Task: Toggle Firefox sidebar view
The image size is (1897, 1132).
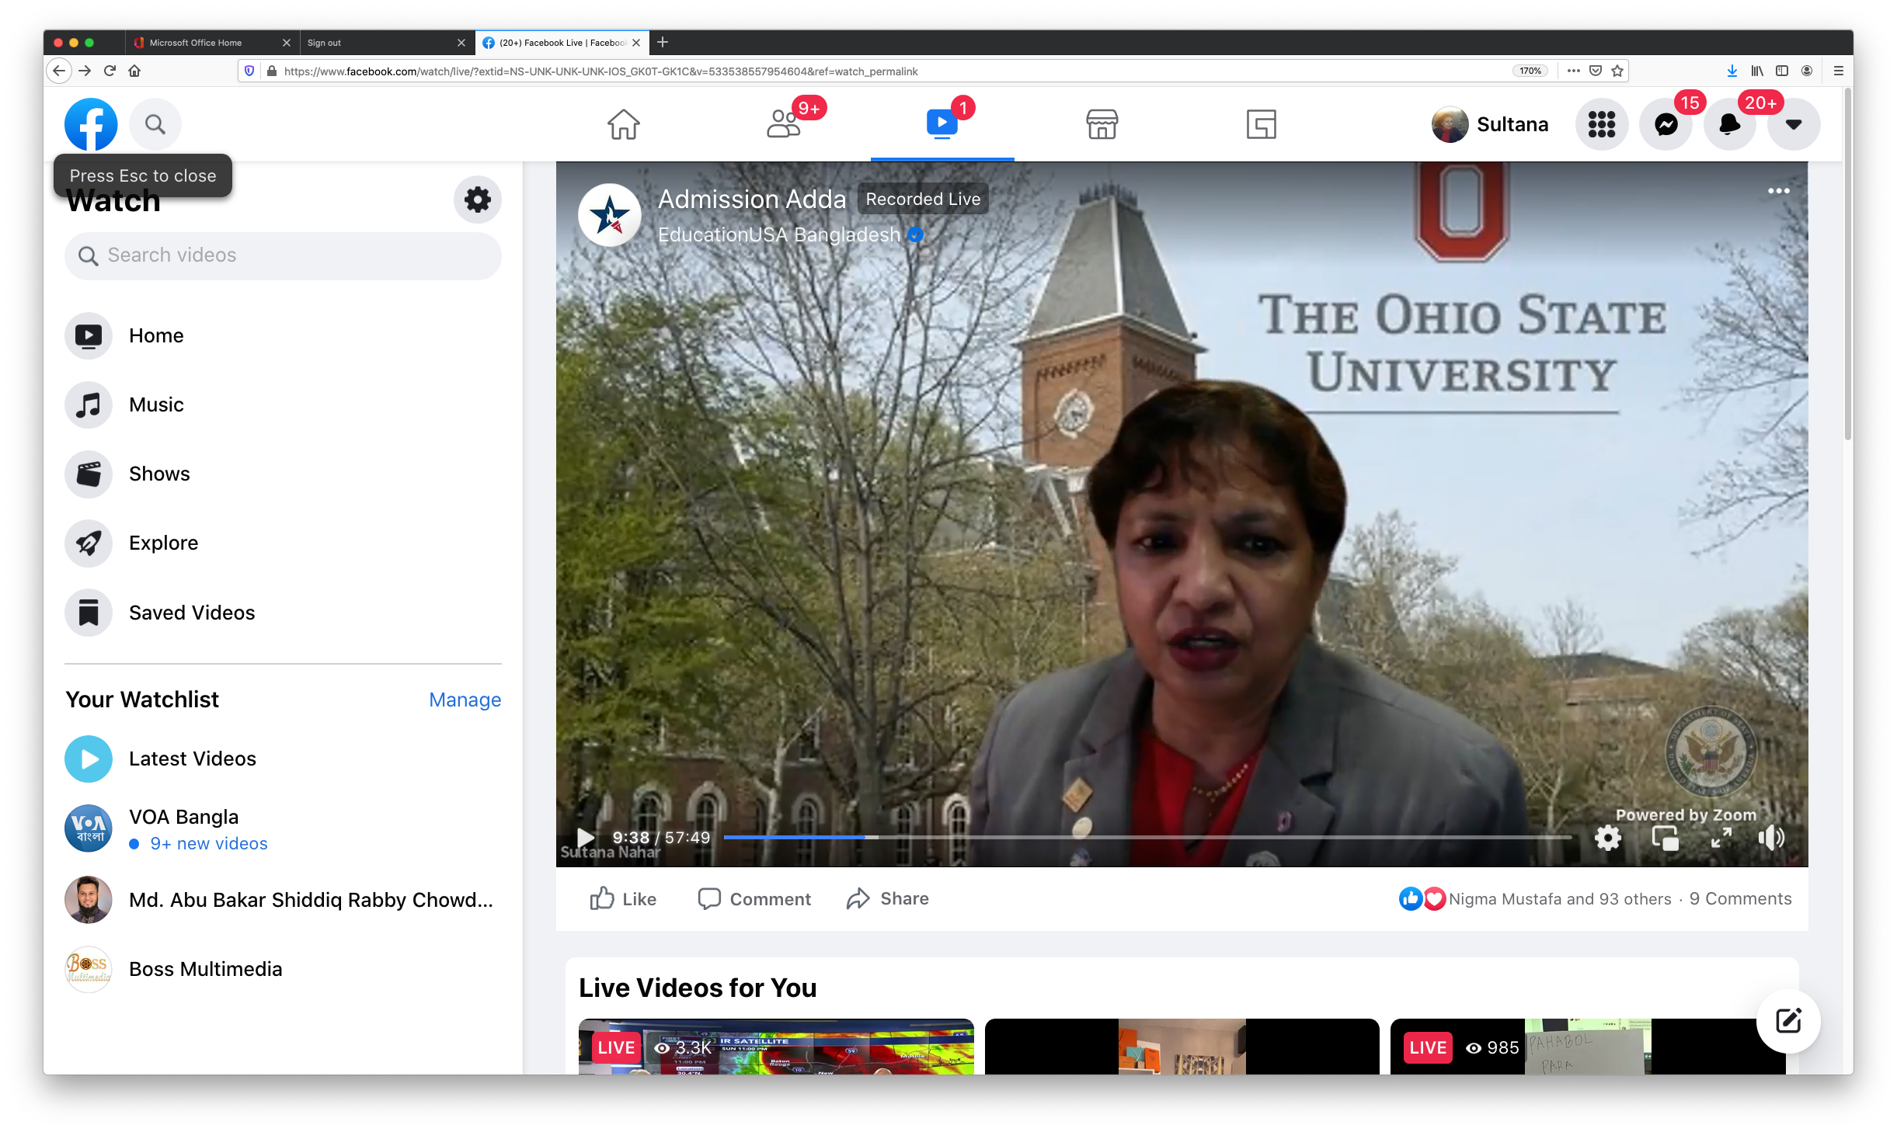Action: pyautogui.click(x=1782, y=71)
